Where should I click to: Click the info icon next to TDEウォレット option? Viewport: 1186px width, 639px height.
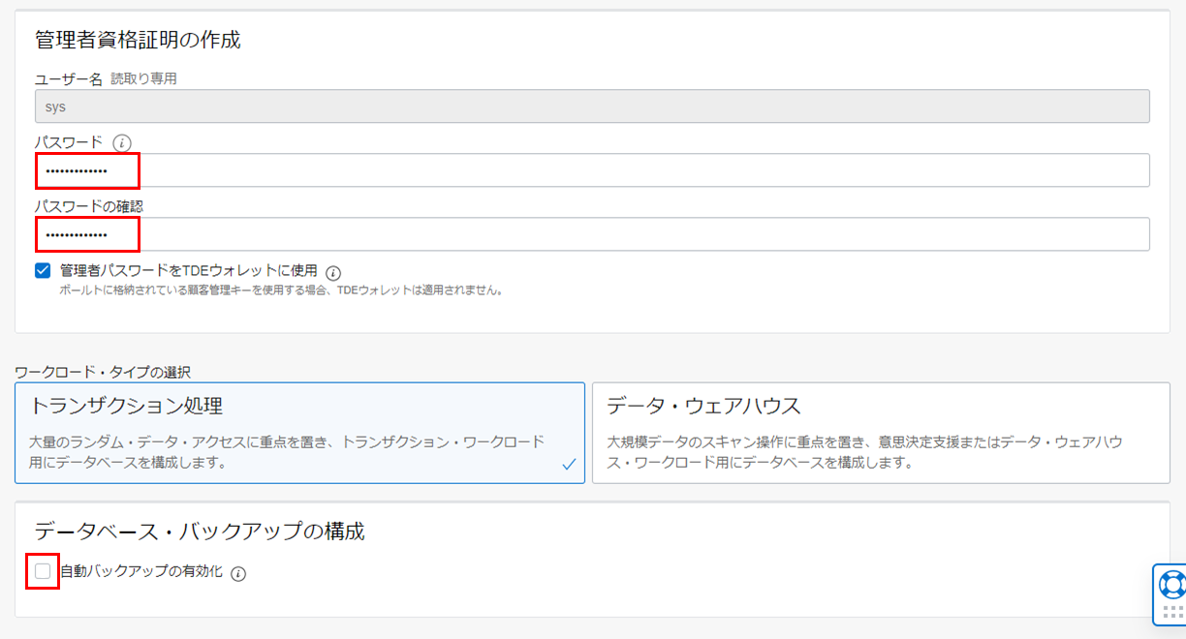(333, 273)
